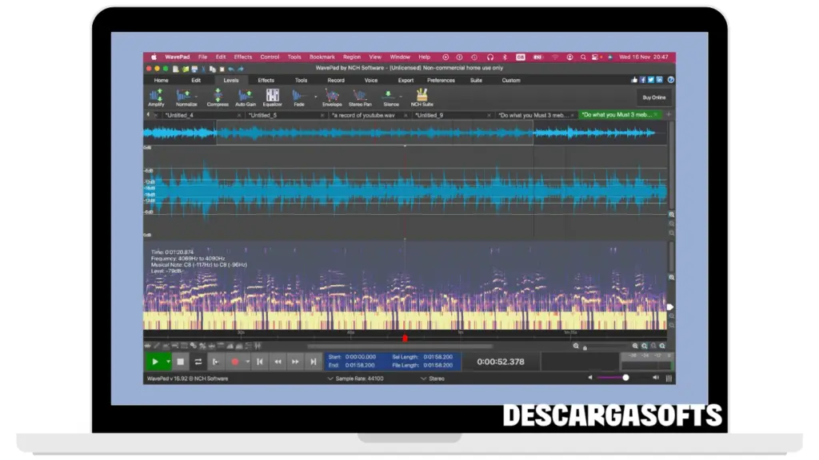Screen dimensions: 819x460
Task: Expand the Sample Rate dropdown
Action: click(x=331, y=379)
